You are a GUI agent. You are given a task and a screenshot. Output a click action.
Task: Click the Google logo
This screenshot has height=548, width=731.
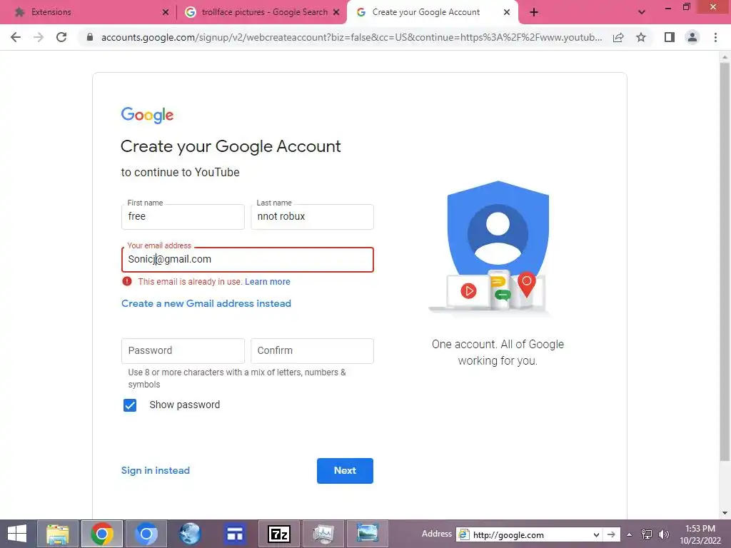point(147,115)
